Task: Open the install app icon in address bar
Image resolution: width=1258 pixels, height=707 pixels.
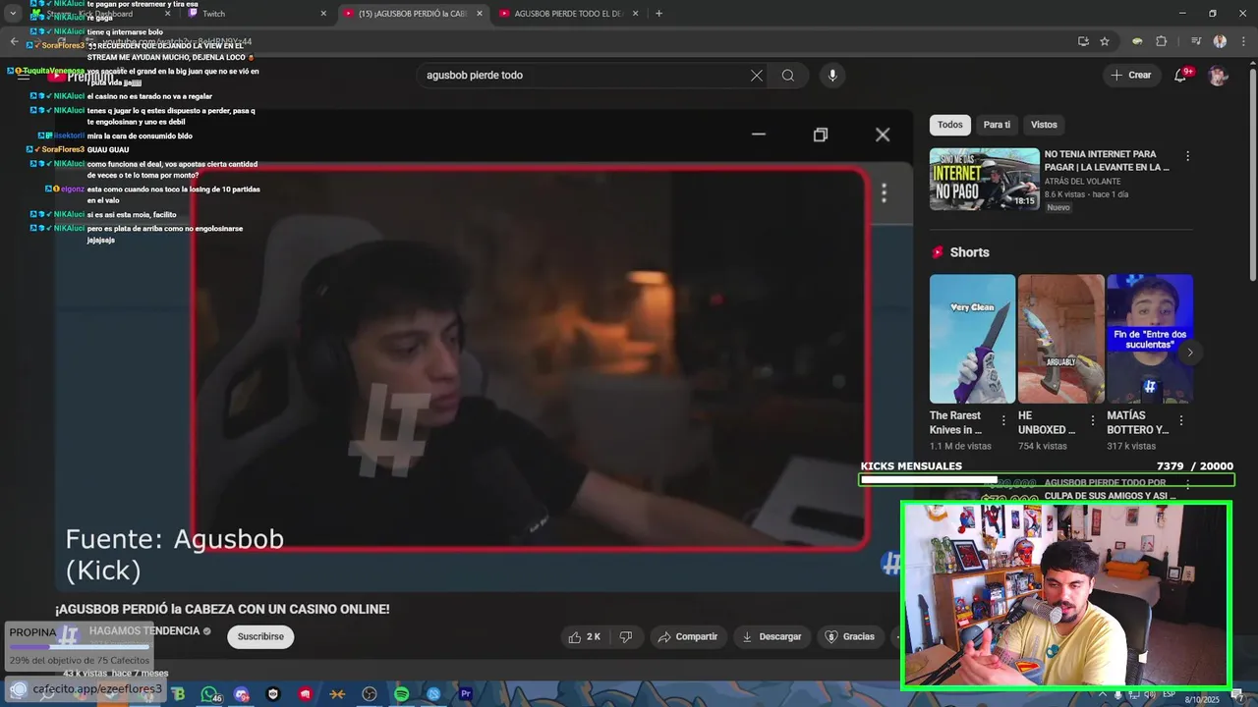Action: tap(1083, 41)
